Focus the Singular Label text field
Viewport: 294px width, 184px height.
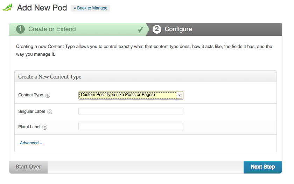(131, 111)
